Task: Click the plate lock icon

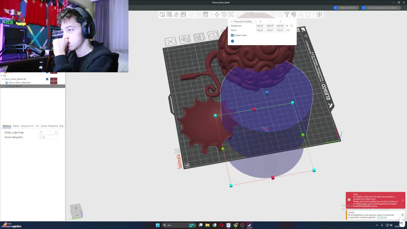Action: (213, 35)
